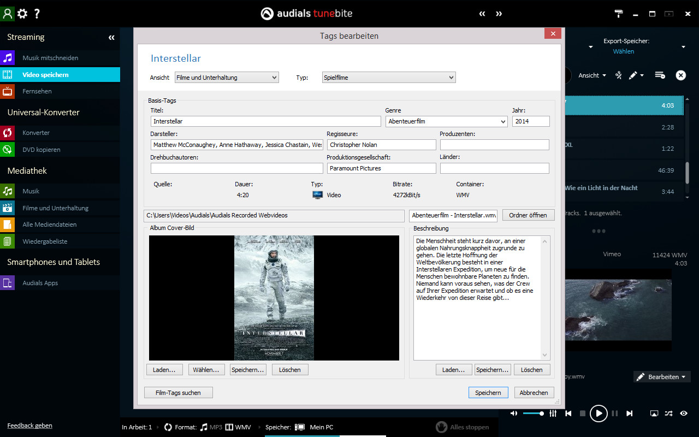
Task: Click the remove-from-list icon
Action: point(660,75)
